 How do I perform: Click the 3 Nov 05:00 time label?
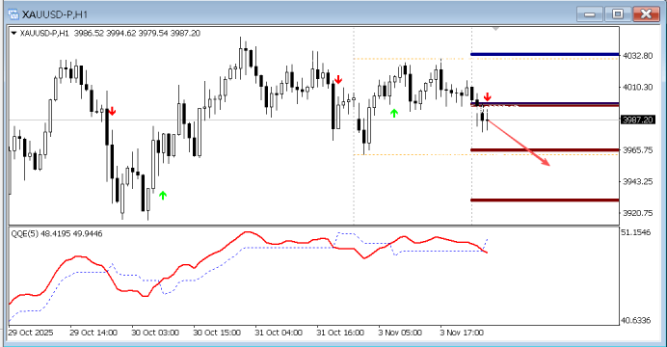coord(400,333)
